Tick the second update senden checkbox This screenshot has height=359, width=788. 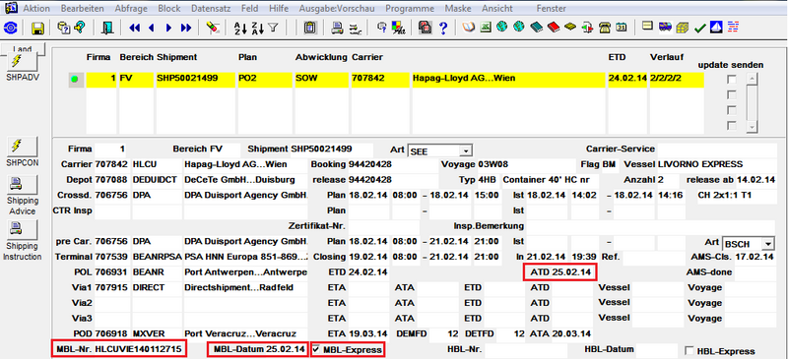[x=732, y=94]
